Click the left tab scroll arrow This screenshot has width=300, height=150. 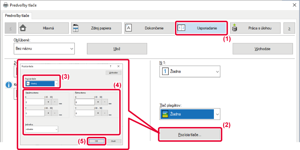11,28
